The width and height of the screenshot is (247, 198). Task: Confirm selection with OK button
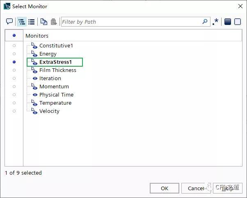pos(165,188)
